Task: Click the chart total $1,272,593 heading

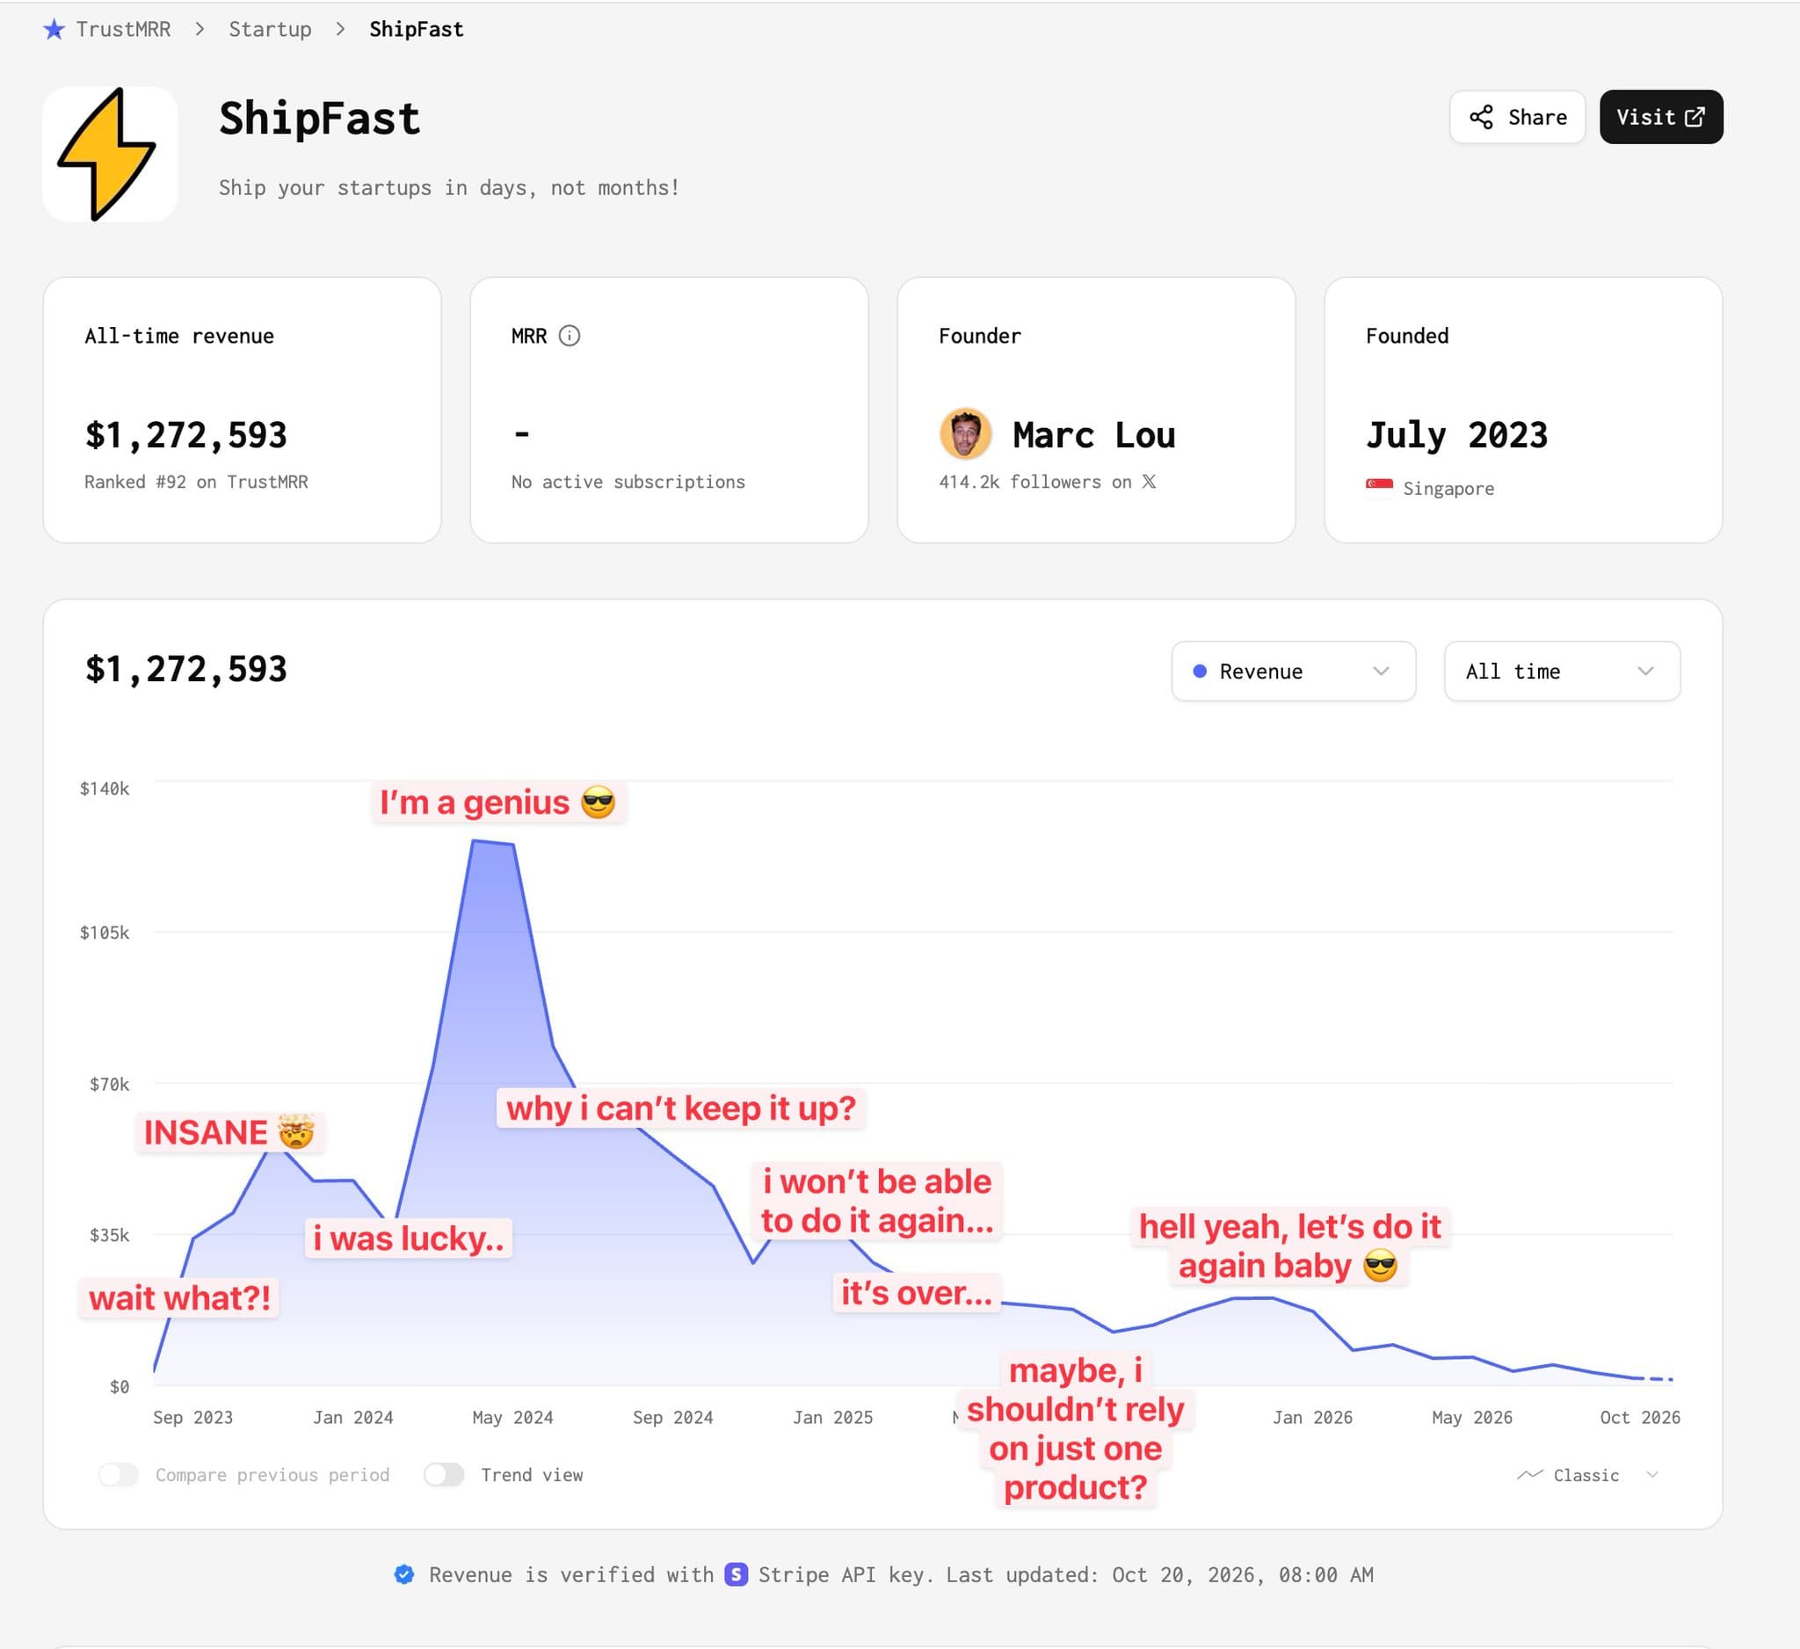Action: click(x=185, y=669)
